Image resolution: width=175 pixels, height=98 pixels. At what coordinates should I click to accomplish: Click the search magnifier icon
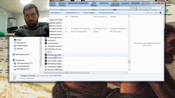[x=162, y=8]
